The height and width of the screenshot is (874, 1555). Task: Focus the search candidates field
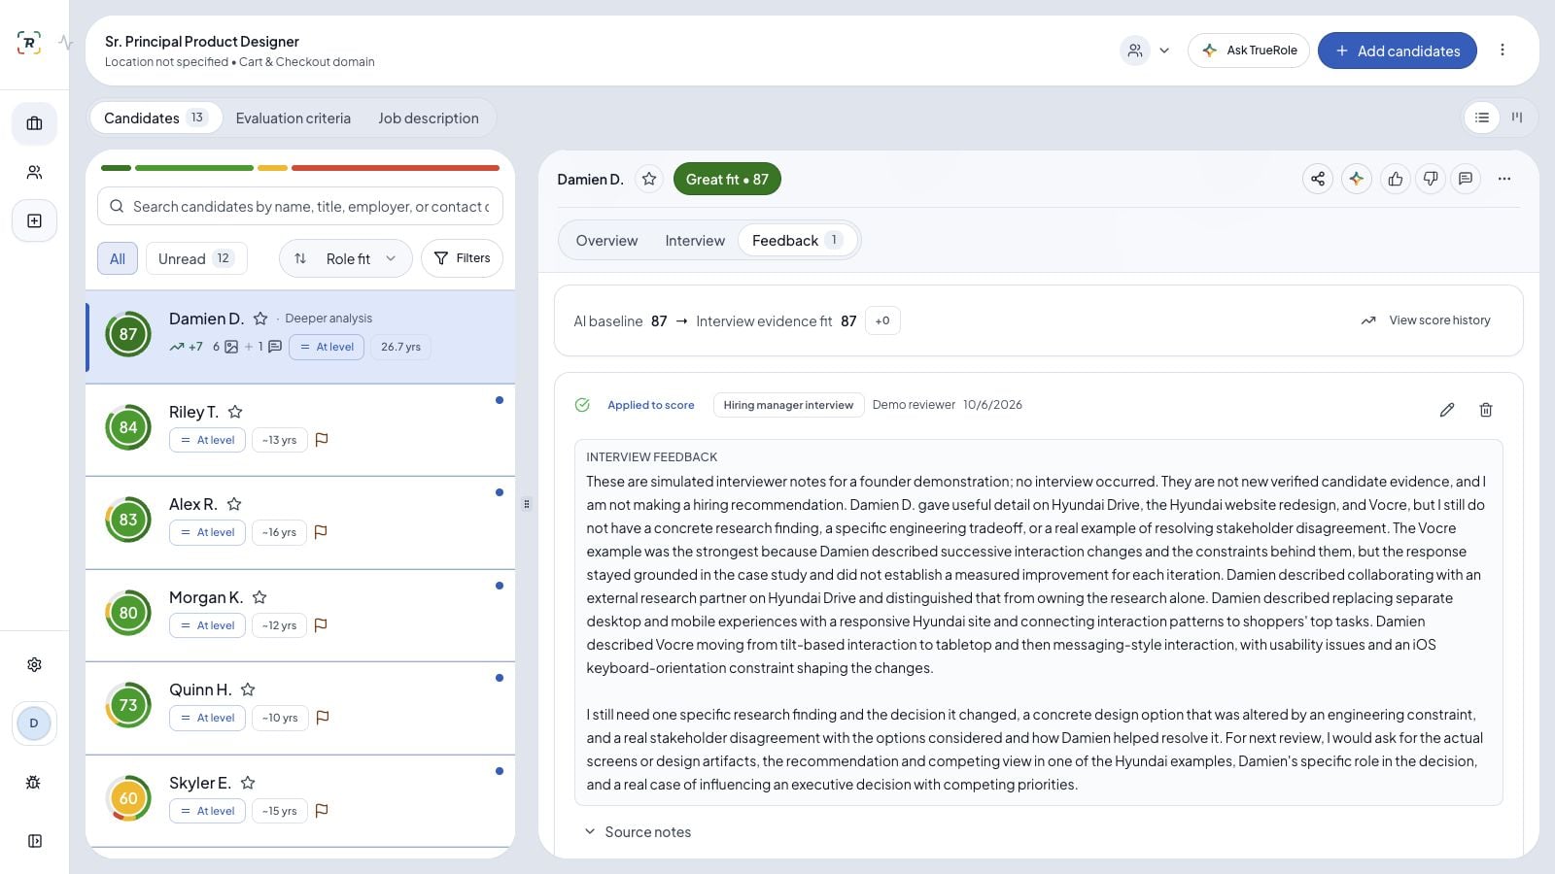[300, 206]
